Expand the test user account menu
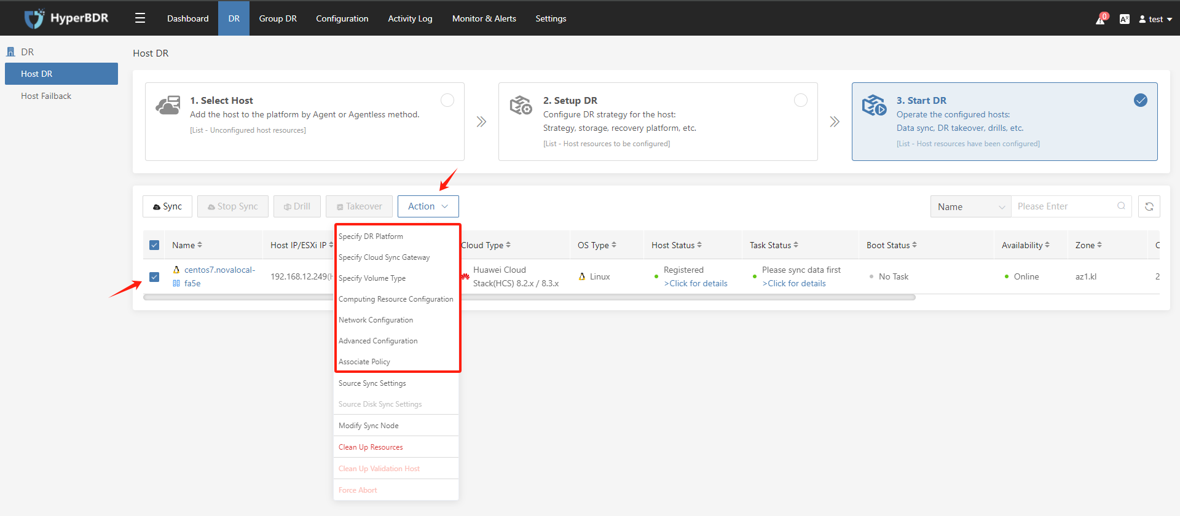 point(1155,20)
